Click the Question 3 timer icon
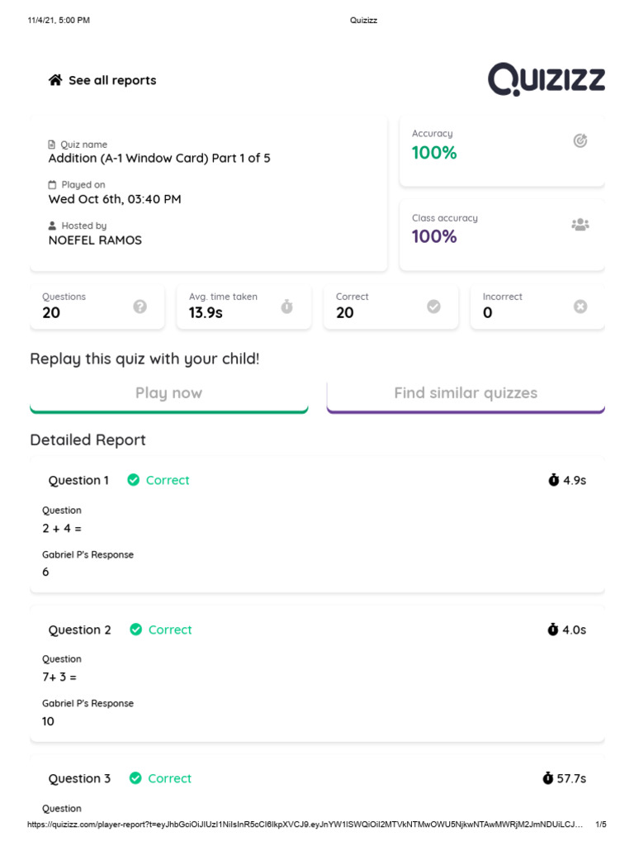The height and width of the screenshot is (846, 634). (x=547, y=778)
